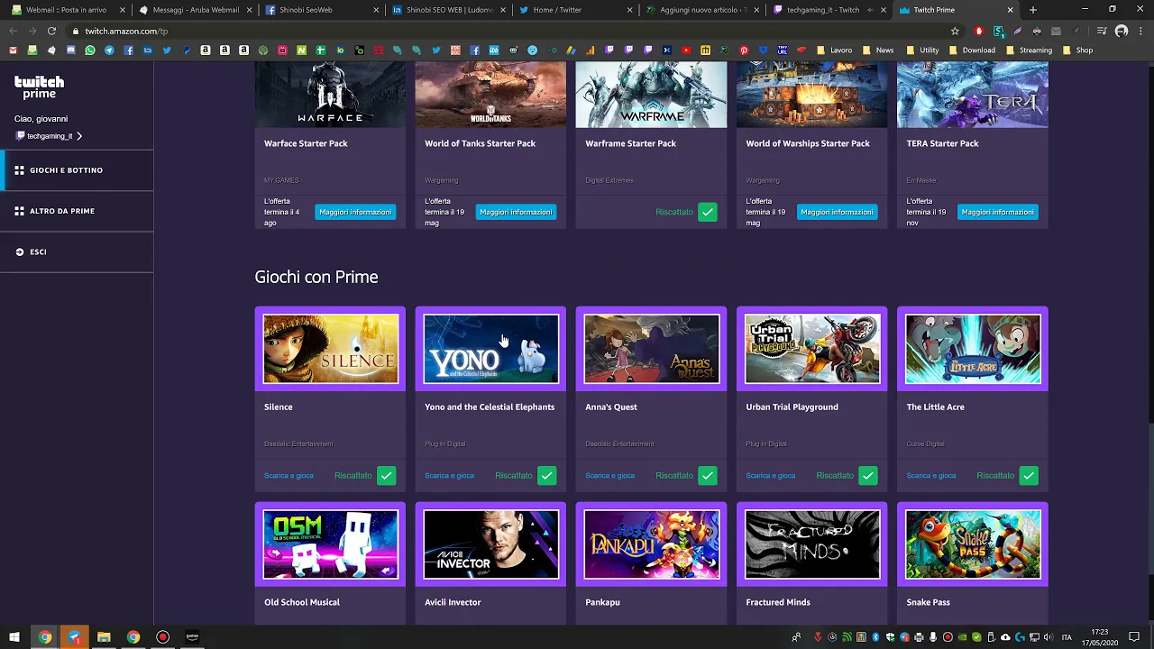Image resolution: width=1154 pixels, height=649 pixels.
Task: Click the Esci logout item
Action: click(x=77, y=251)
